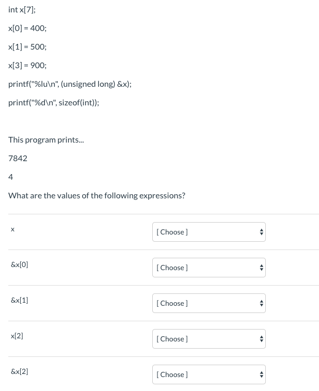Viewport: 319px width, 391px height.
Task: Click the "x[0] = 400;" code line
Action: (27, 28)
